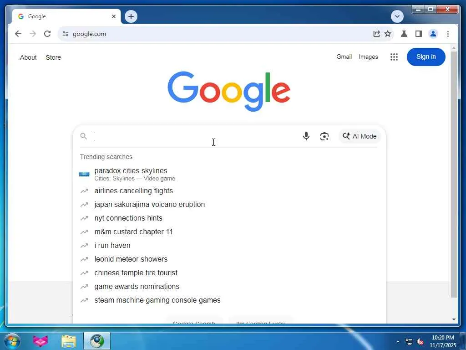This screenshot has width=466, height=350.
Task: Open AI Mode search
Action: coord(360,136)
